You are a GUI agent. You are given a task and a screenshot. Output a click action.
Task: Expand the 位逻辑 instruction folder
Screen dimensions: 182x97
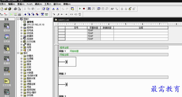(x=21, y=59)
